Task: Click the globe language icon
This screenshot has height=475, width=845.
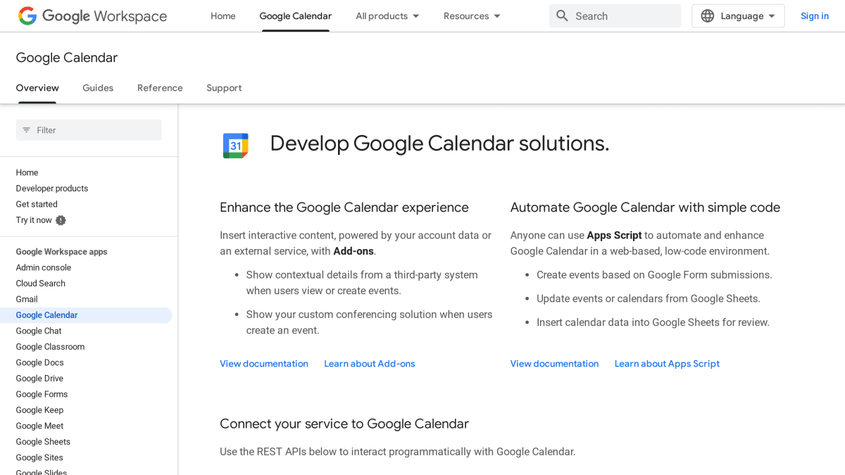Action: (707, 15)
